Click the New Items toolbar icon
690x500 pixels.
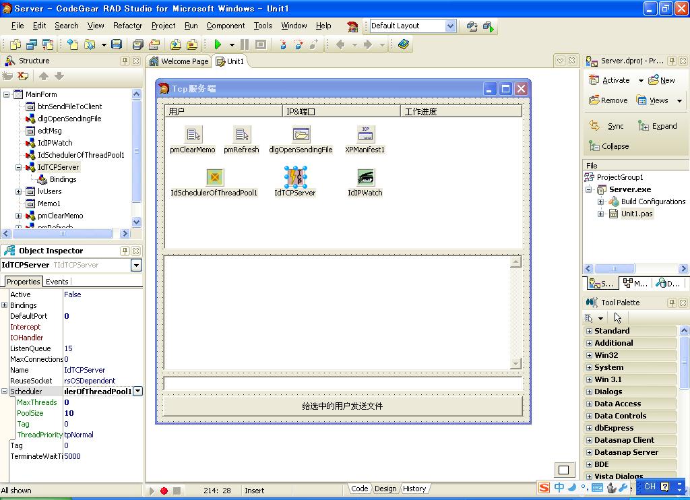[x=73, y=44]
